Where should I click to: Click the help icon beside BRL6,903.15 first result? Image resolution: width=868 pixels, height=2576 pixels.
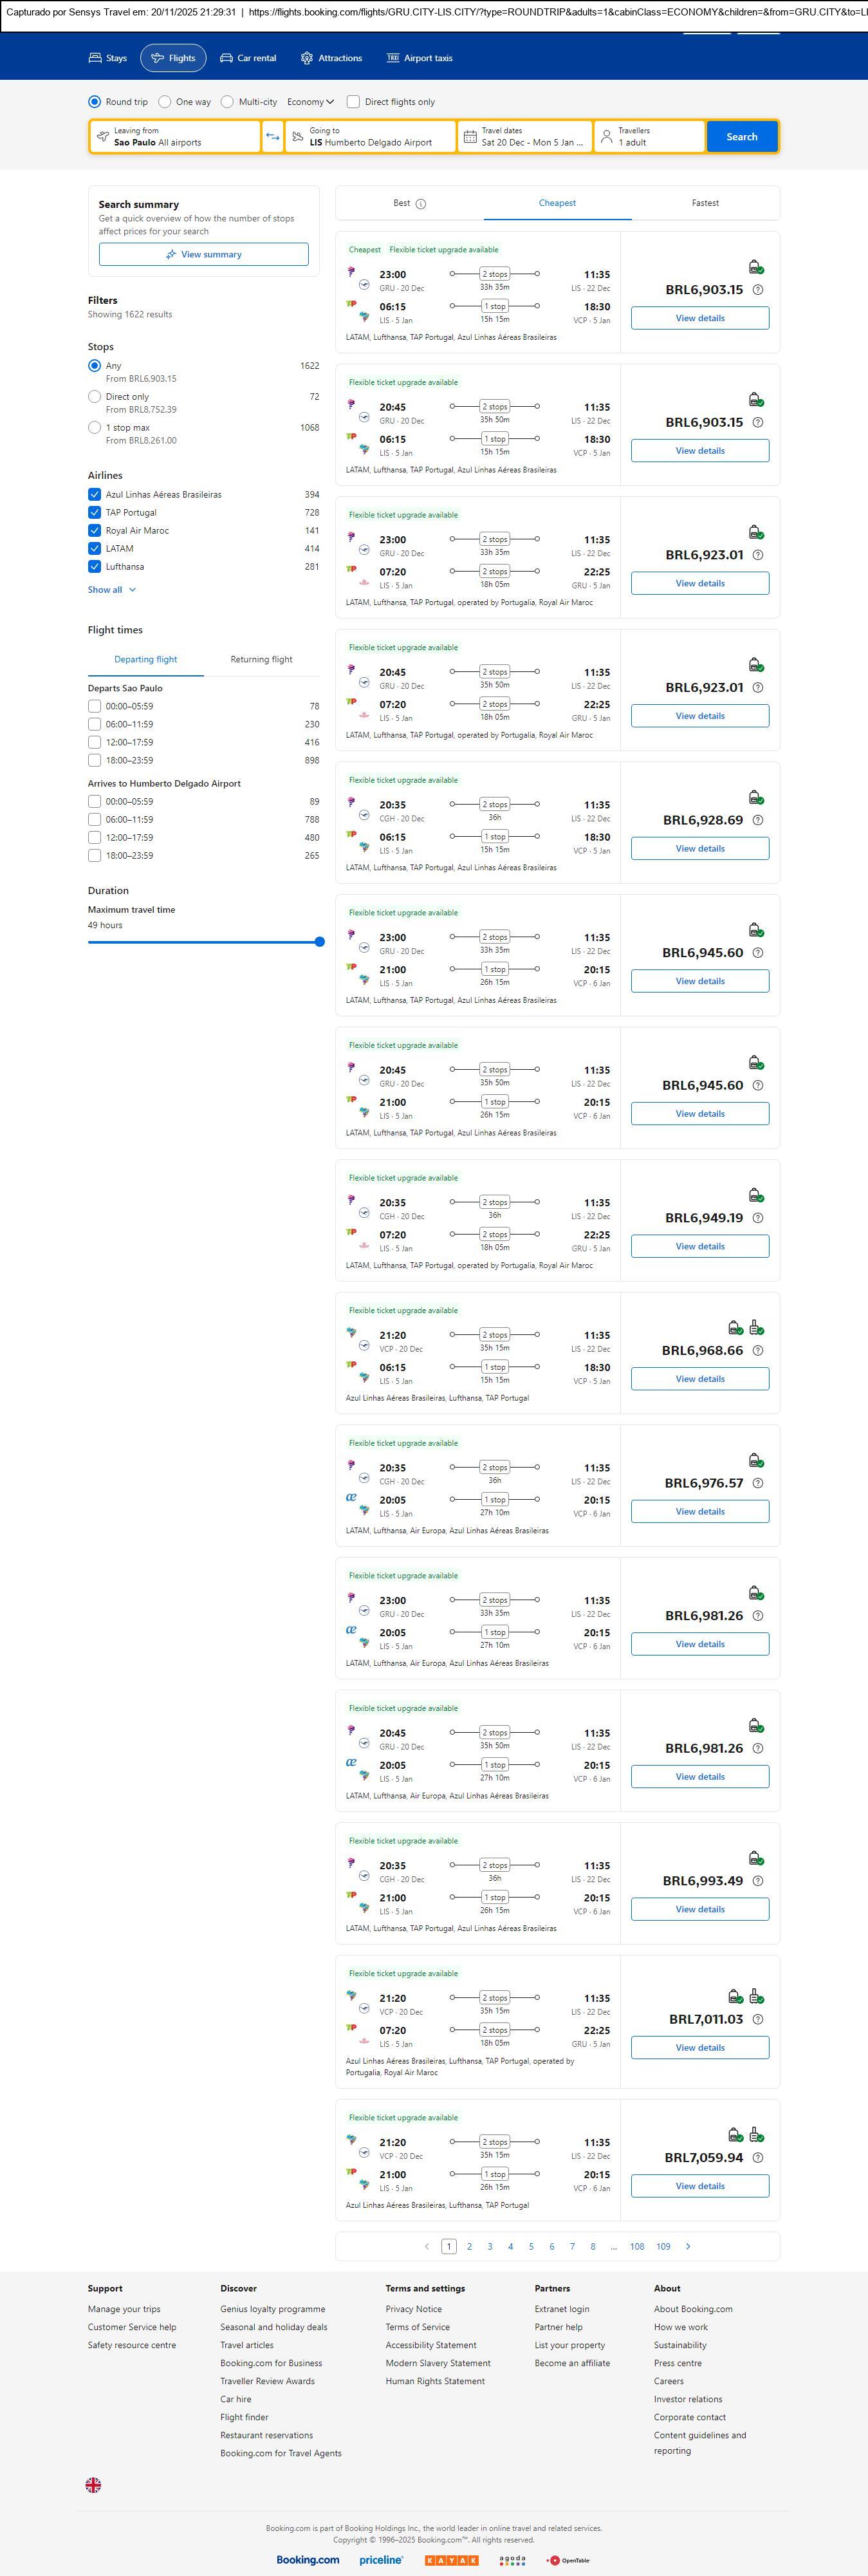pyautogui.click(x=757, y=290)
